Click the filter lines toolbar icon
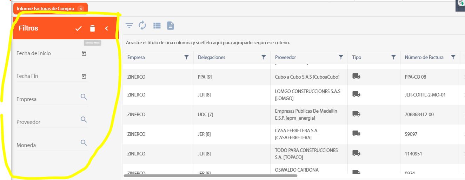The width and height of the screenshot is (465, 180). [129, 26]
